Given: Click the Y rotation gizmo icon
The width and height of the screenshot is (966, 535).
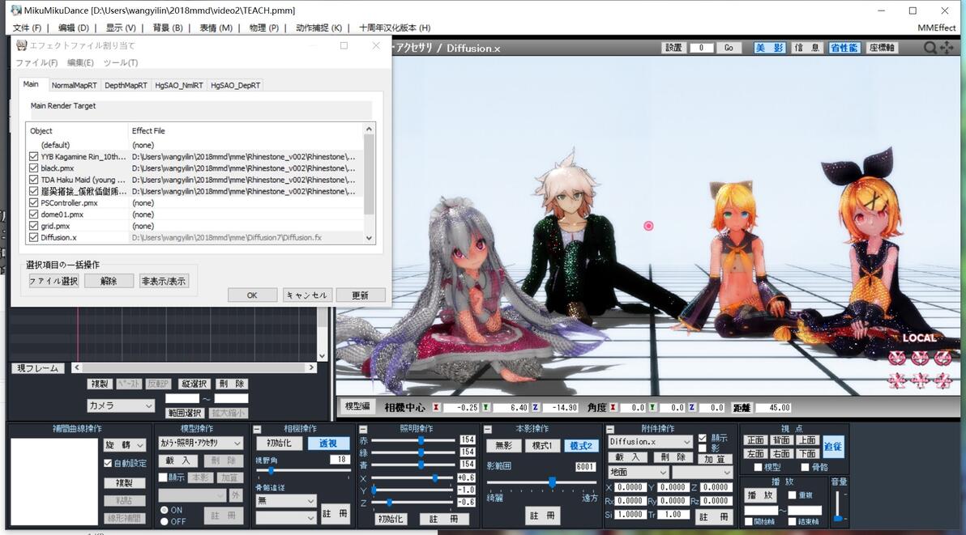Looking at the screenshot, I should click(920, 358).
